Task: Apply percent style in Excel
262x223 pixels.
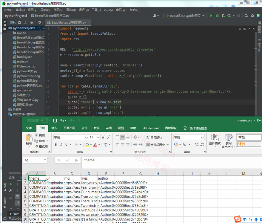Action: 184,145
